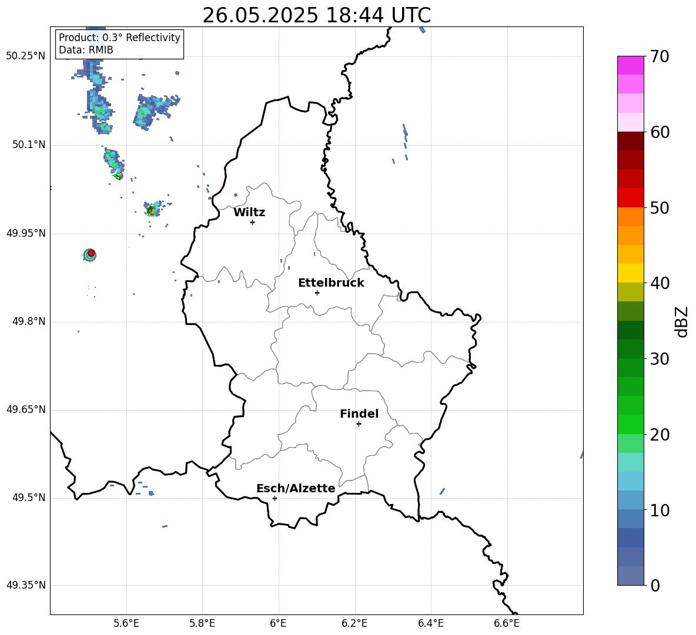The image size is (696, 635).
Task: Pick the dark maroon swatch below 60 dBZ
Action: pos(631,141)
